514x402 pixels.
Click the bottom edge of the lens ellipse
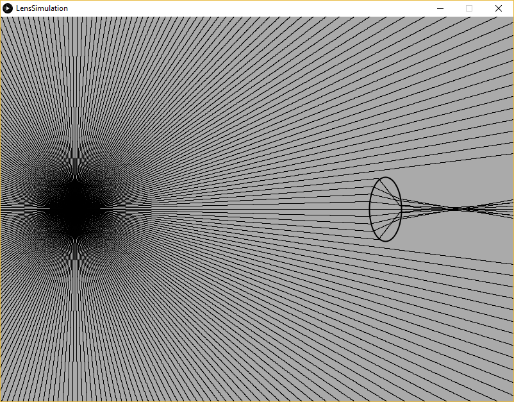pyautogui.click(x=386, y=241)
